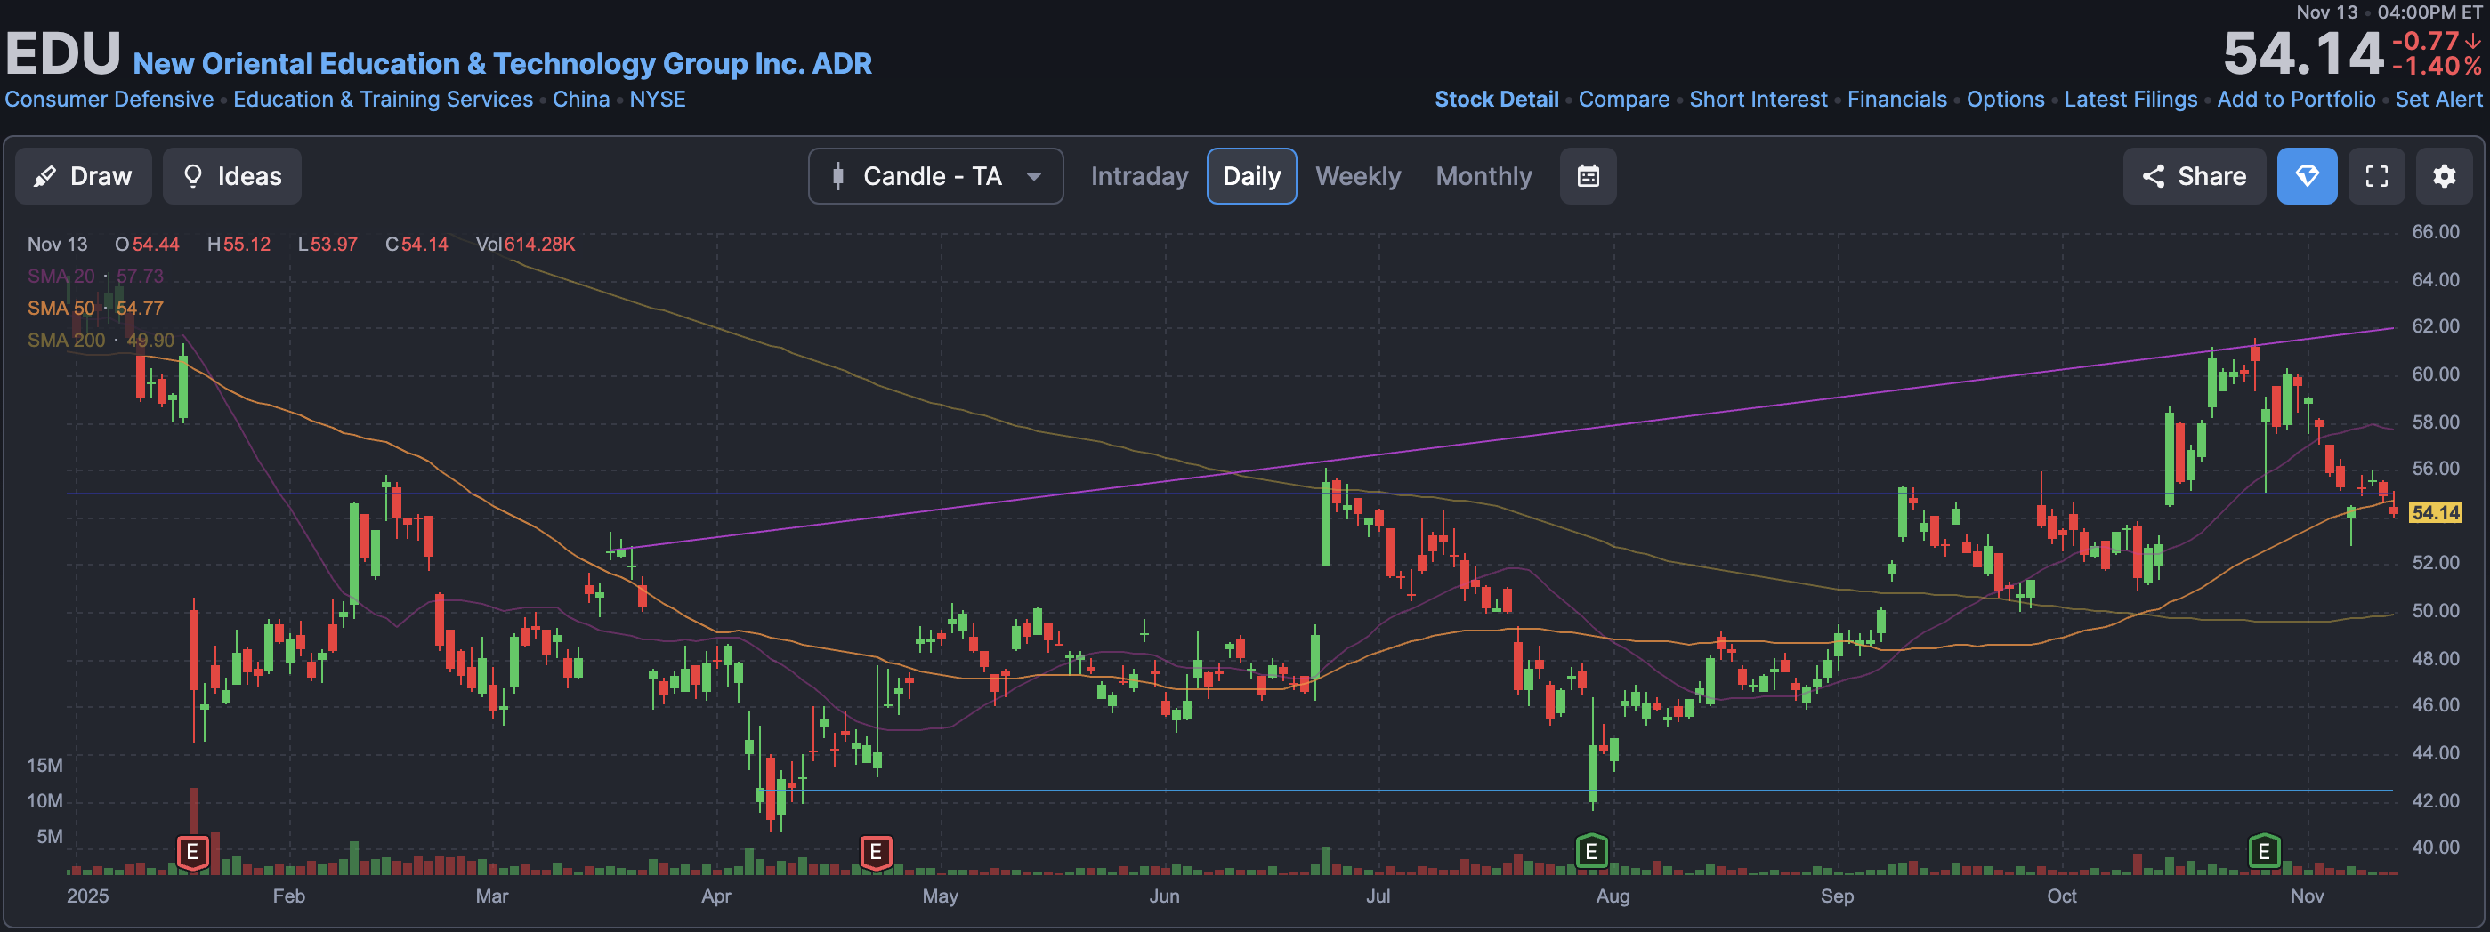Open the Consumer Defensive sector link

pos(109,100)
